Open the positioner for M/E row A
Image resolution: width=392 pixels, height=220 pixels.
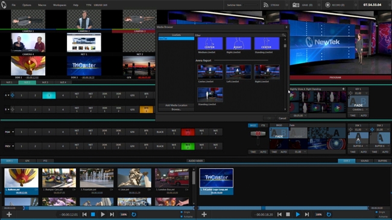coord(12,95)
